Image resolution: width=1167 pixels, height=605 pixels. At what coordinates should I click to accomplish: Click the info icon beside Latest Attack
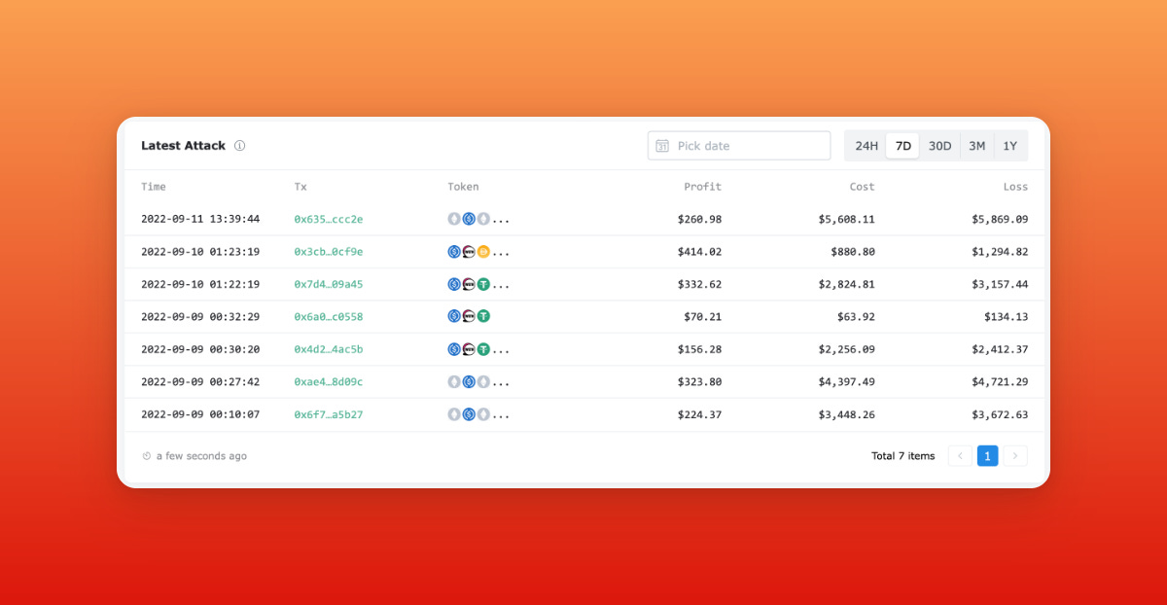[239, 146]
